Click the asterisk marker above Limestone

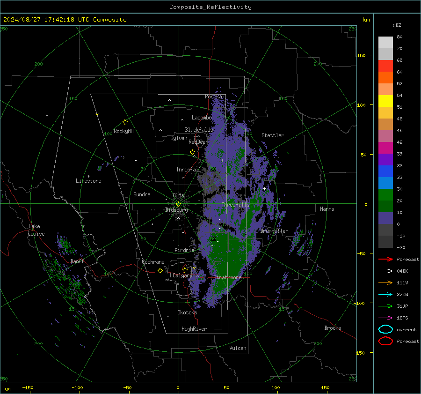click(x=88, y=177)
